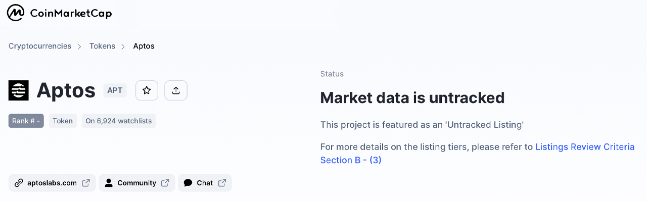Click the On 6,924 watchlists tag
This screenshot has height=202, width=647.
[118, 121]
